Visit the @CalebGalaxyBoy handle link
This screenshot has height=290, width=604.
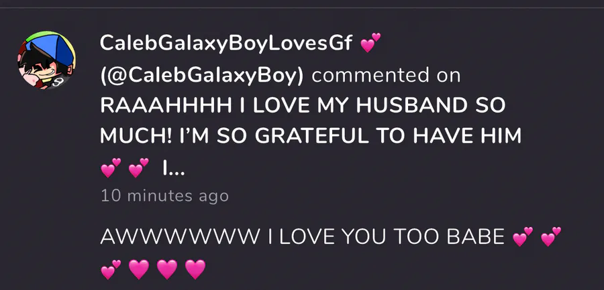tap(202, 74)
